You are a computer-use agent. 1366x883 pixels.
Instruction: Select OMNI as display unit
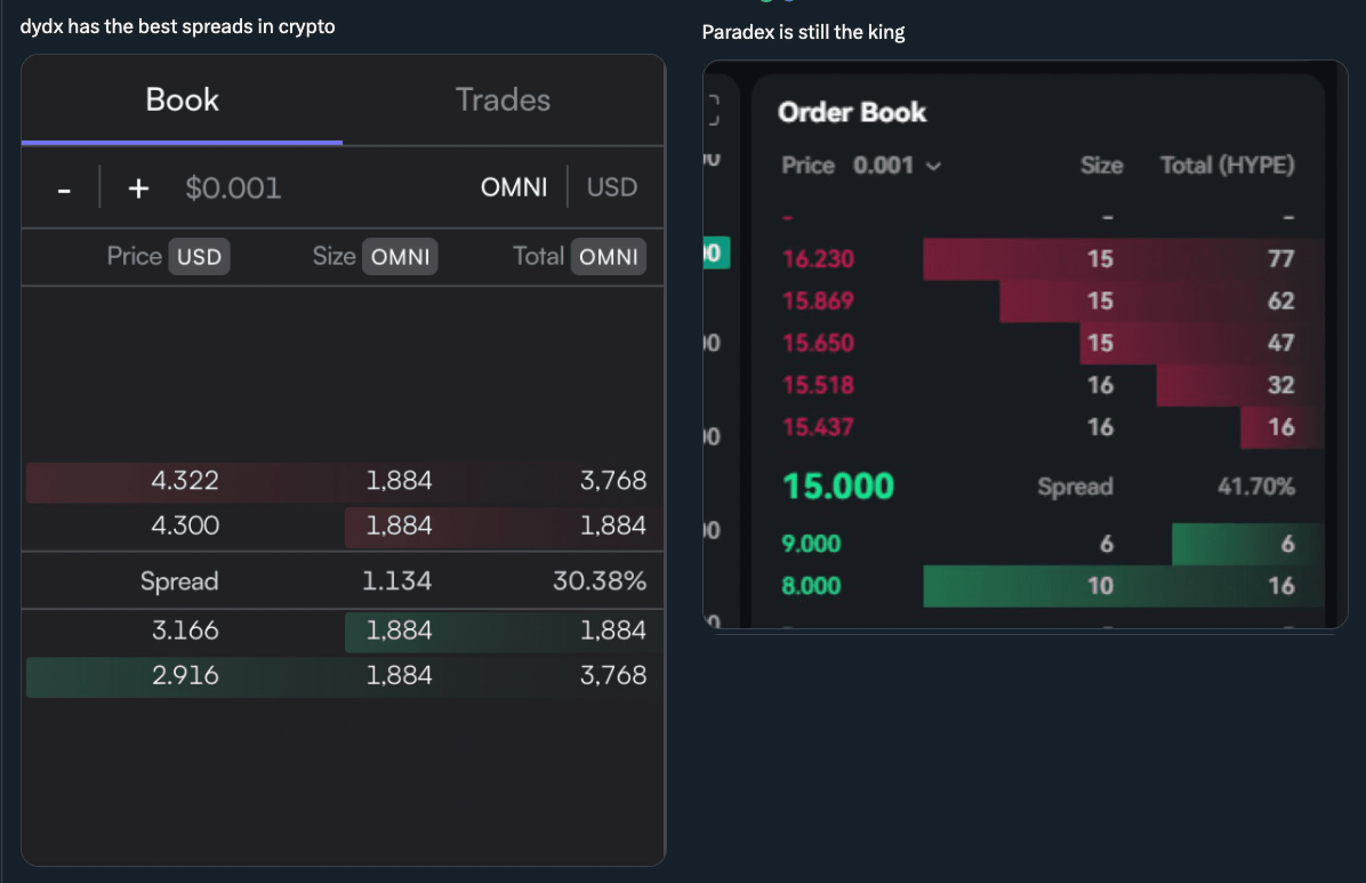click(513, 187)
